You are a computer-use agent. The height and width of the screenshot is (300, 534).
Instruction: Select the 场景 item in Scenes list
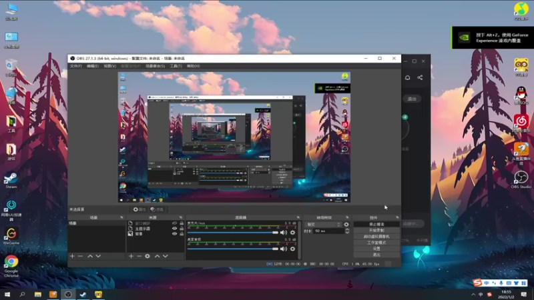(x=97, y=223)
